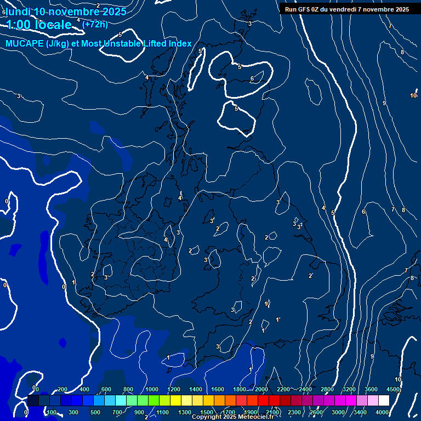Screen dimensions: 421x421
Task: Click the '(+72h)' forecast offset text
Action: pos(95,25)
